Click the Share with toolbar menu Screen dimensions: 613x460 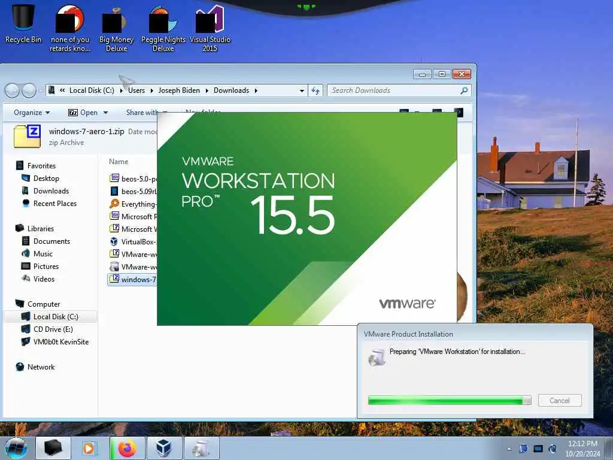pyautogui.click(x=142, y=113)
